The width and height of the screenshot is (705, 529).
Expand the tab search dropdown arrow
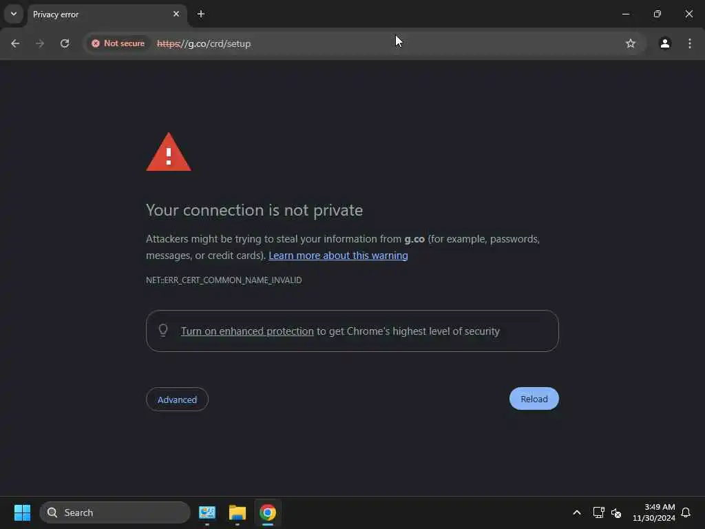click(14, 14)
